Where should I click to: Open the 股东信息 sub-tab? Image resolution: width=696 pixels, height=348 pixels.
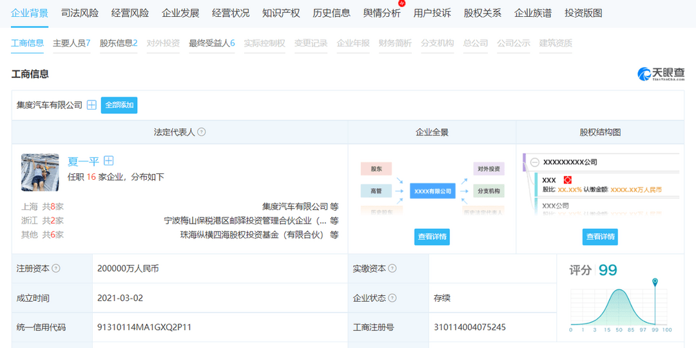point(119,43)
